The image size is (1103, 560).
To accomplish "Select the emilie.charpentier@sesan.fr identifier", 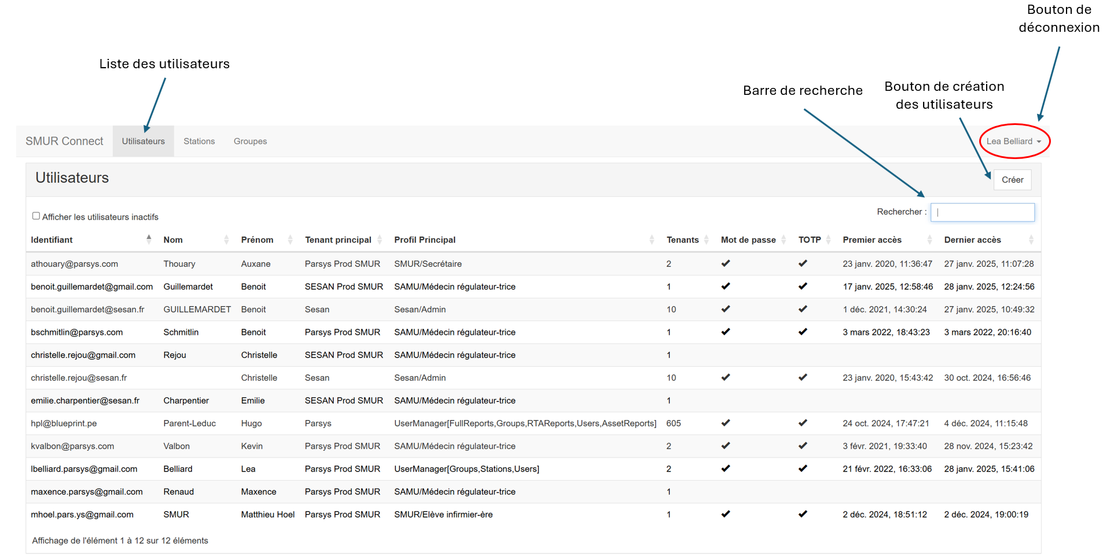I will 86,401.
